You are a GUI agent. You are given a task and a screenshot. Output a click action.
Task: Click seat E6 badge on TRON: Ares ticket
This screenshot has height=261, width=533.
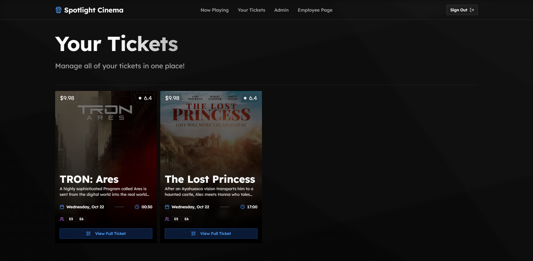(82, 219)
